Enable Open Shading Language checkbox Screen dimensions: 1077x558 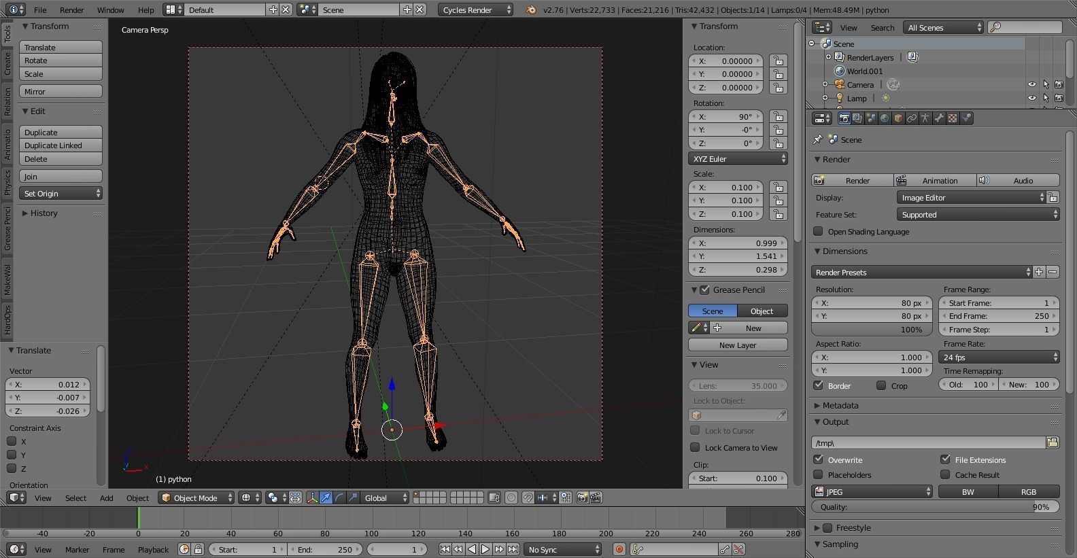point(819,231)
